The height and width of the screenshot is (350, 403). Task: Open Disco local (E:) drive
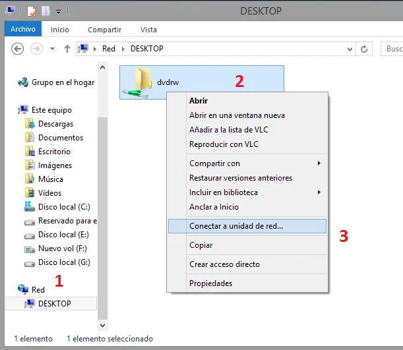(63, 235)
